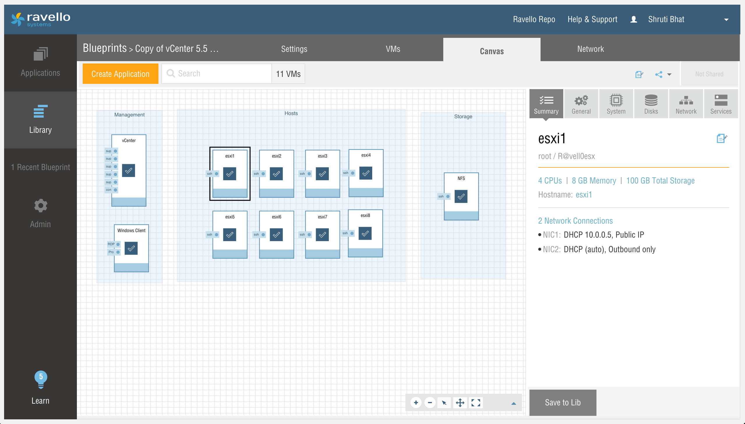Open Help & Support link
This screenshot has width=745, height=424.
pyautogui.click(x=592, y=20)
